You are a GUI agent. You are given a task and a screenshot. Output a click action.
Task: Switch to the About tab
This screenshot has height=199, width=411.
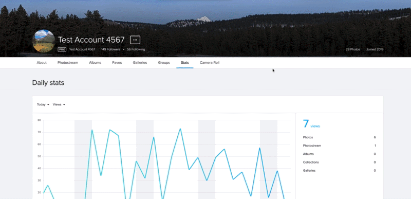coord(42,63)
